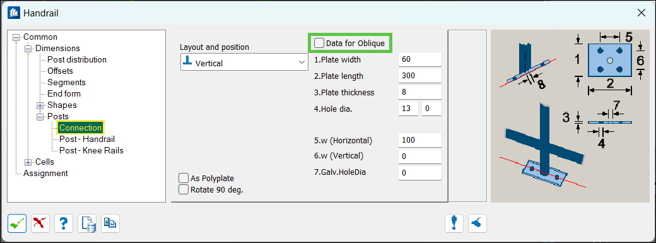Viewport: 656px width, 243px height.
Task: Click the copy settings pages icon
Action: 110,223
